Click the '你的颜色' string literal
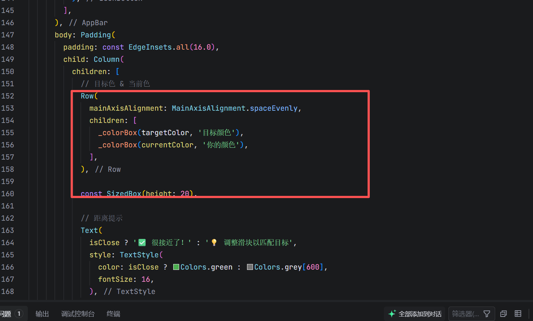Image resolution: width=533 pixels, height=321 pixels. (221, 145)
